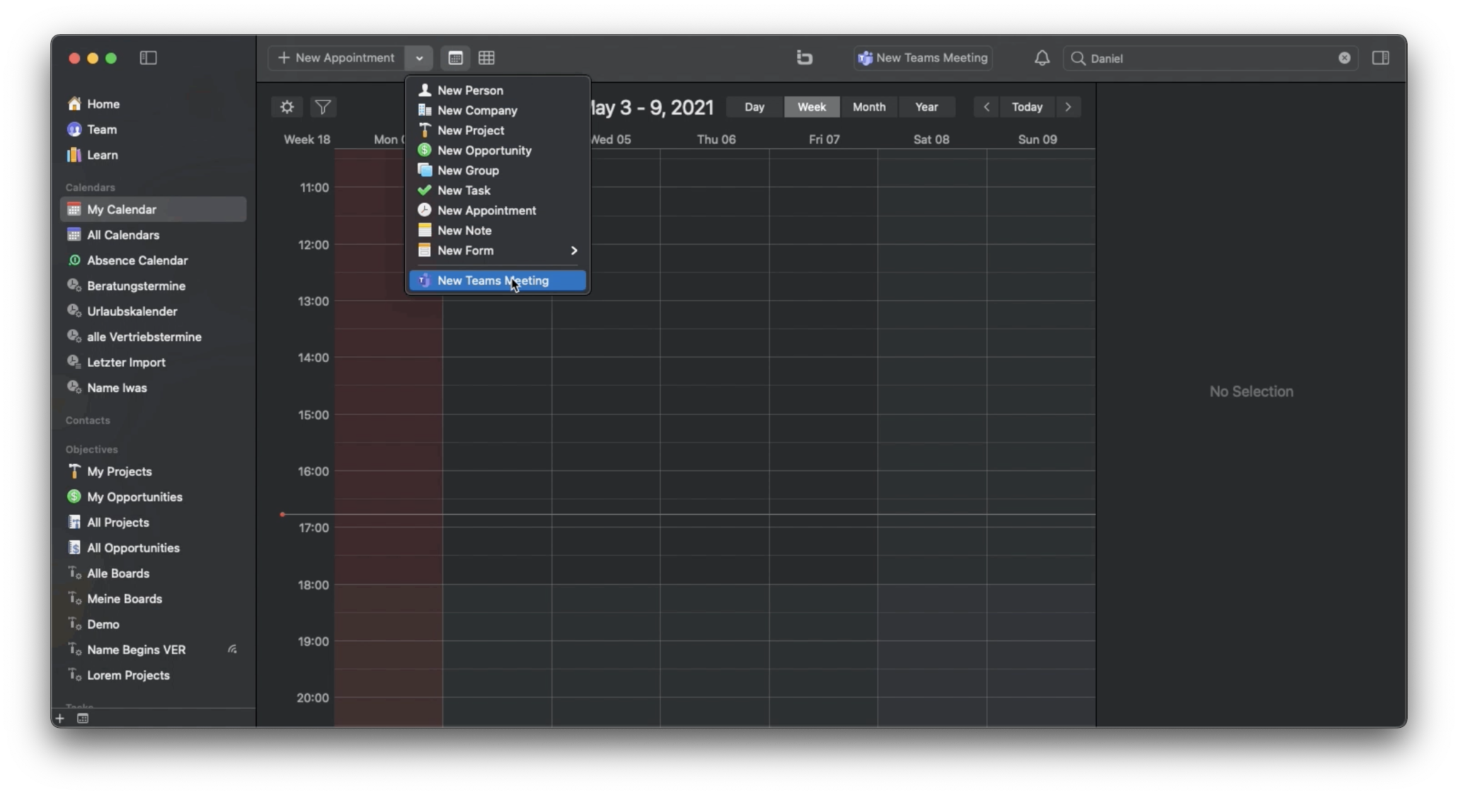Select New Teams Meeting menu item
1458x795 pixels.
tap(498, 281)
